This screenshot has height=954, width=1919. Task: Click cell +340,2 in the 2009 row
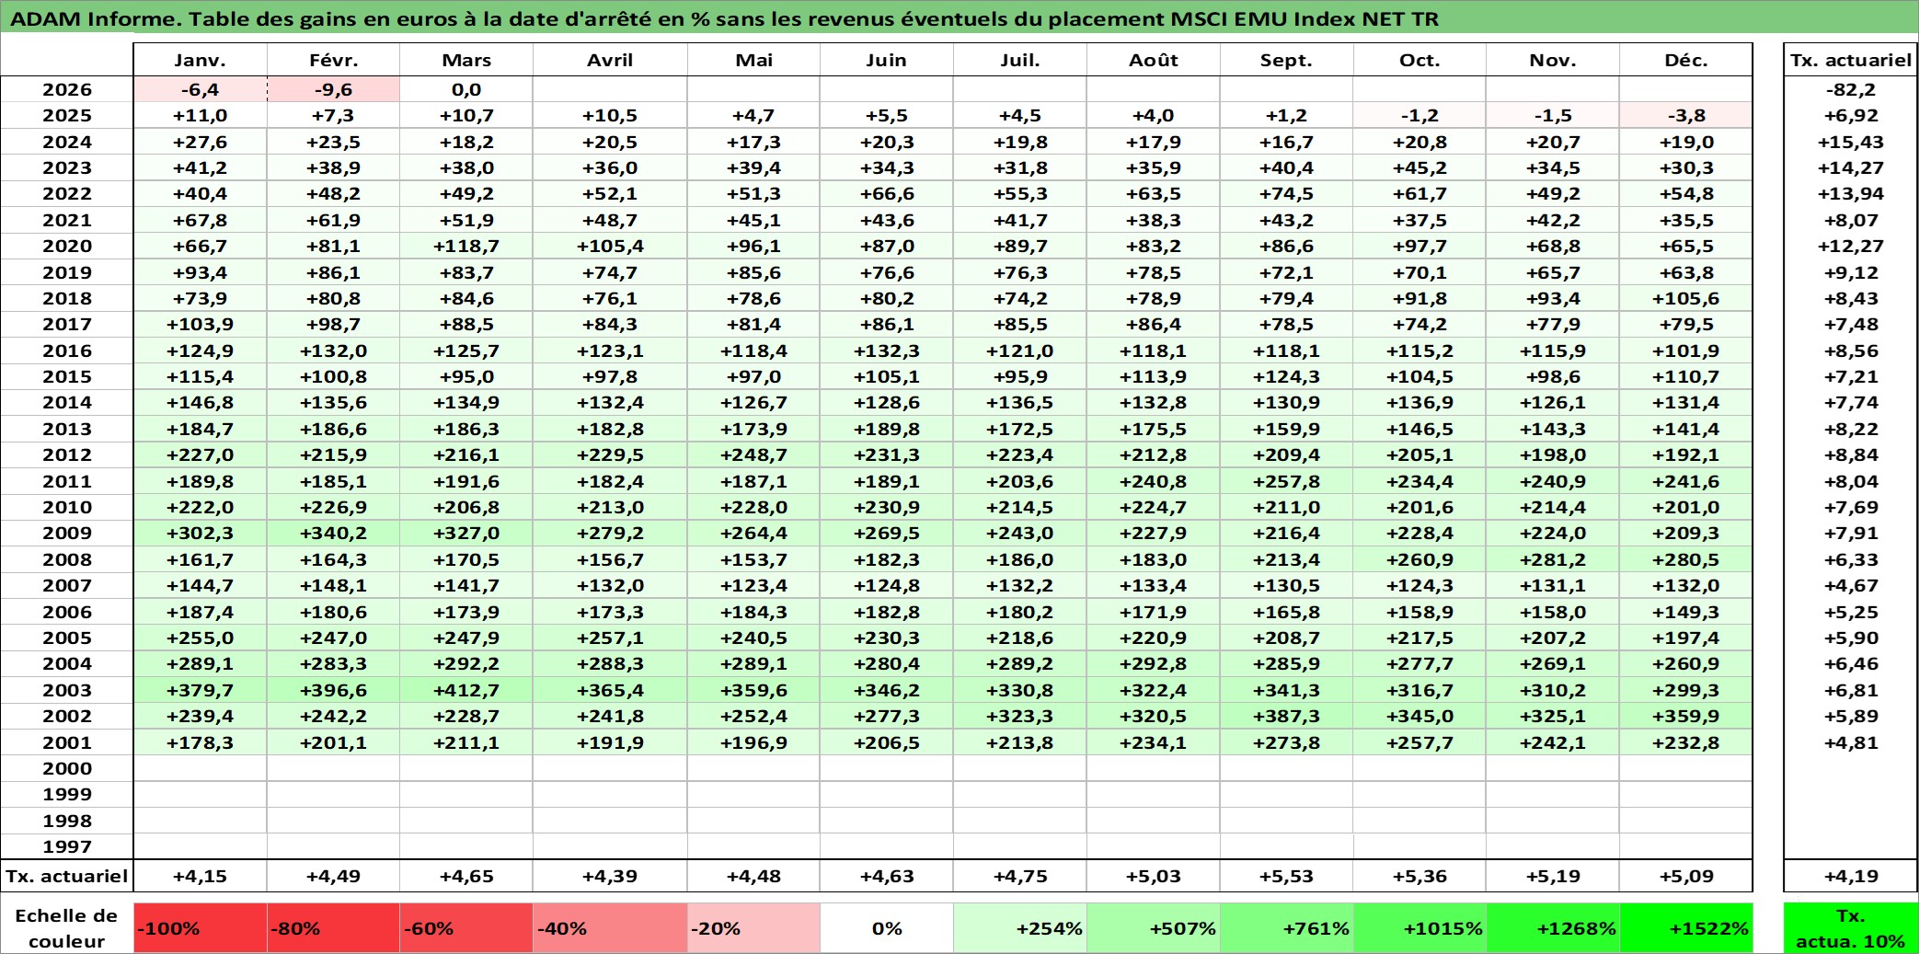[333, 533]
